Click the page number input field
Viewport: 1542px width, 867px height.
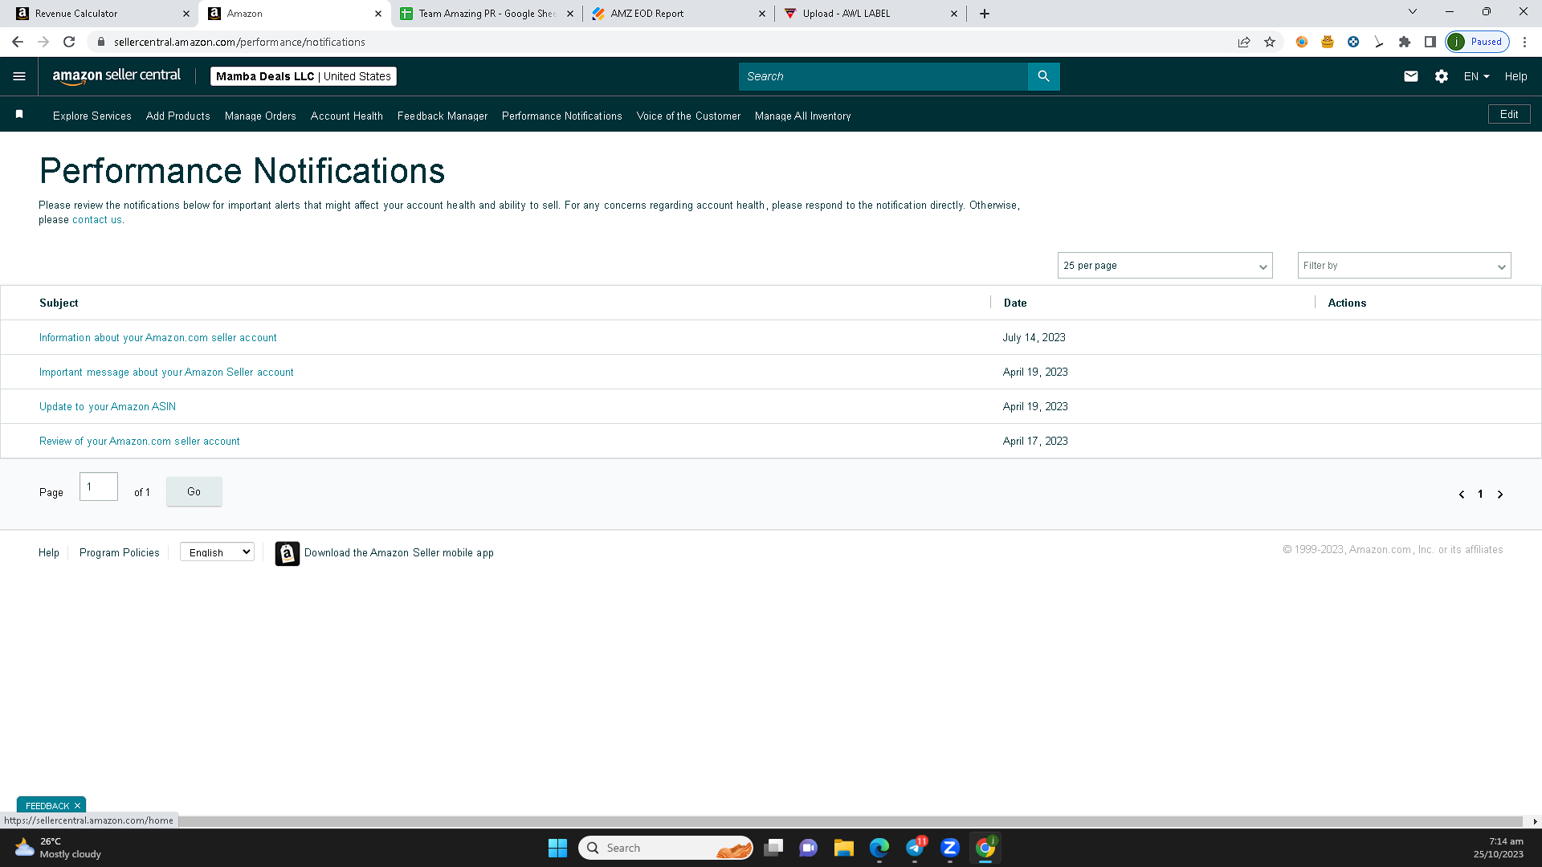[x=99, y=486]
